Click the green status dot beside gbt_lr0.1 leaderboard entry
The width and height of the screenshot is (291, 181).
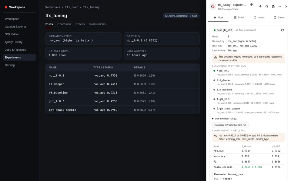[214, 71]
